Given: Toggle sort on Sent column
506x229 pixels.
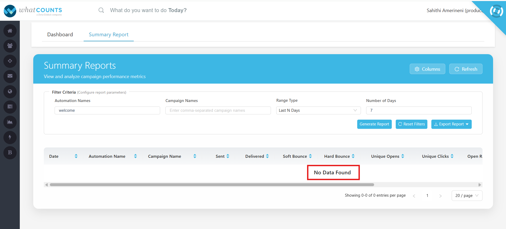Looking at the screenshot, I should [x=228, y=156].
